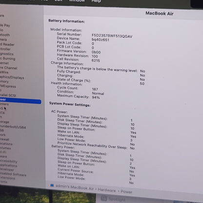
Task: Click Hardware in the path bar
Action: [107, 190]
